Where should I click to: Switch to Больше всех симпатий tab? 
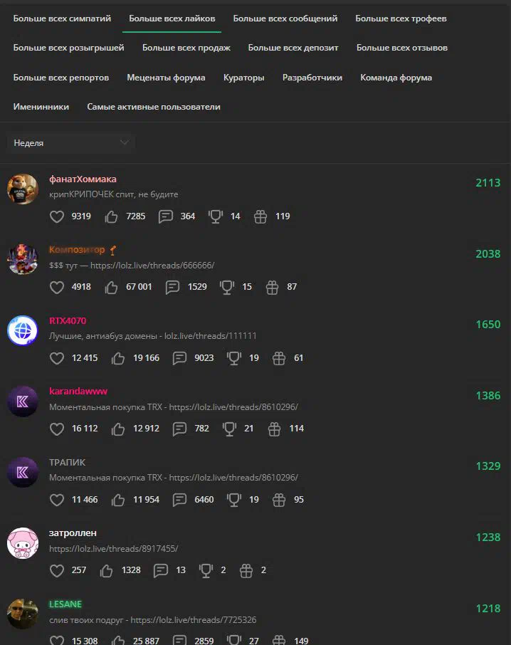[x=62, y=19]
